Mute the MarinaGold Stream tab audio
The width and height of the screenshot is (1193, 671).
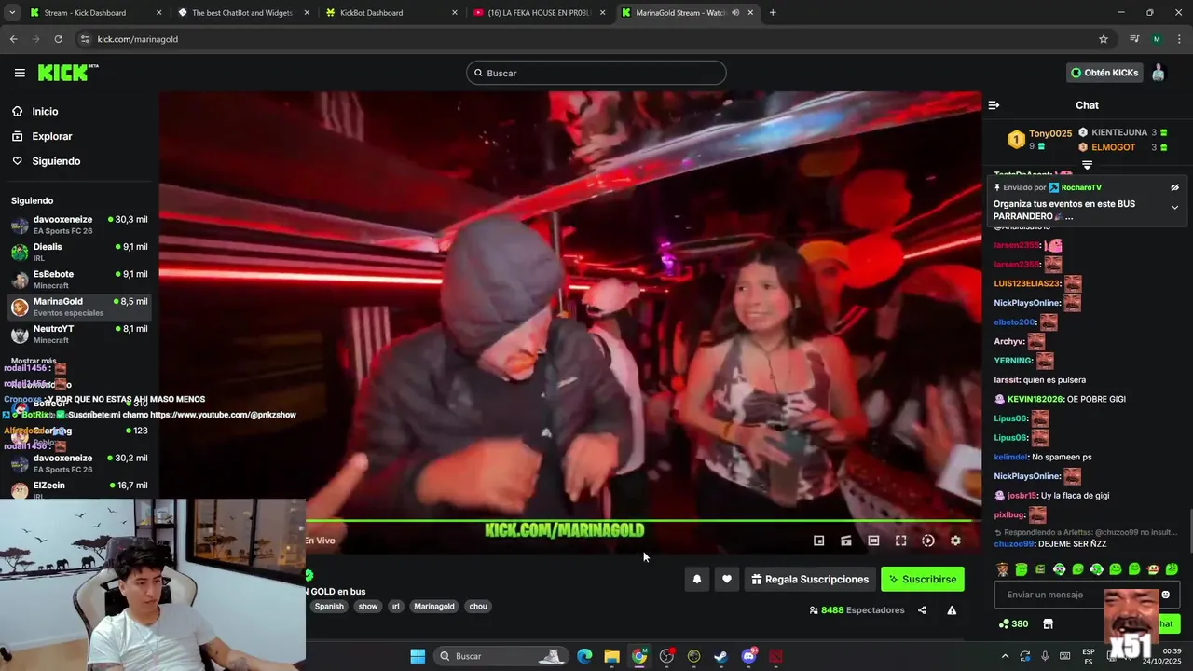click(x=735, y=13)
